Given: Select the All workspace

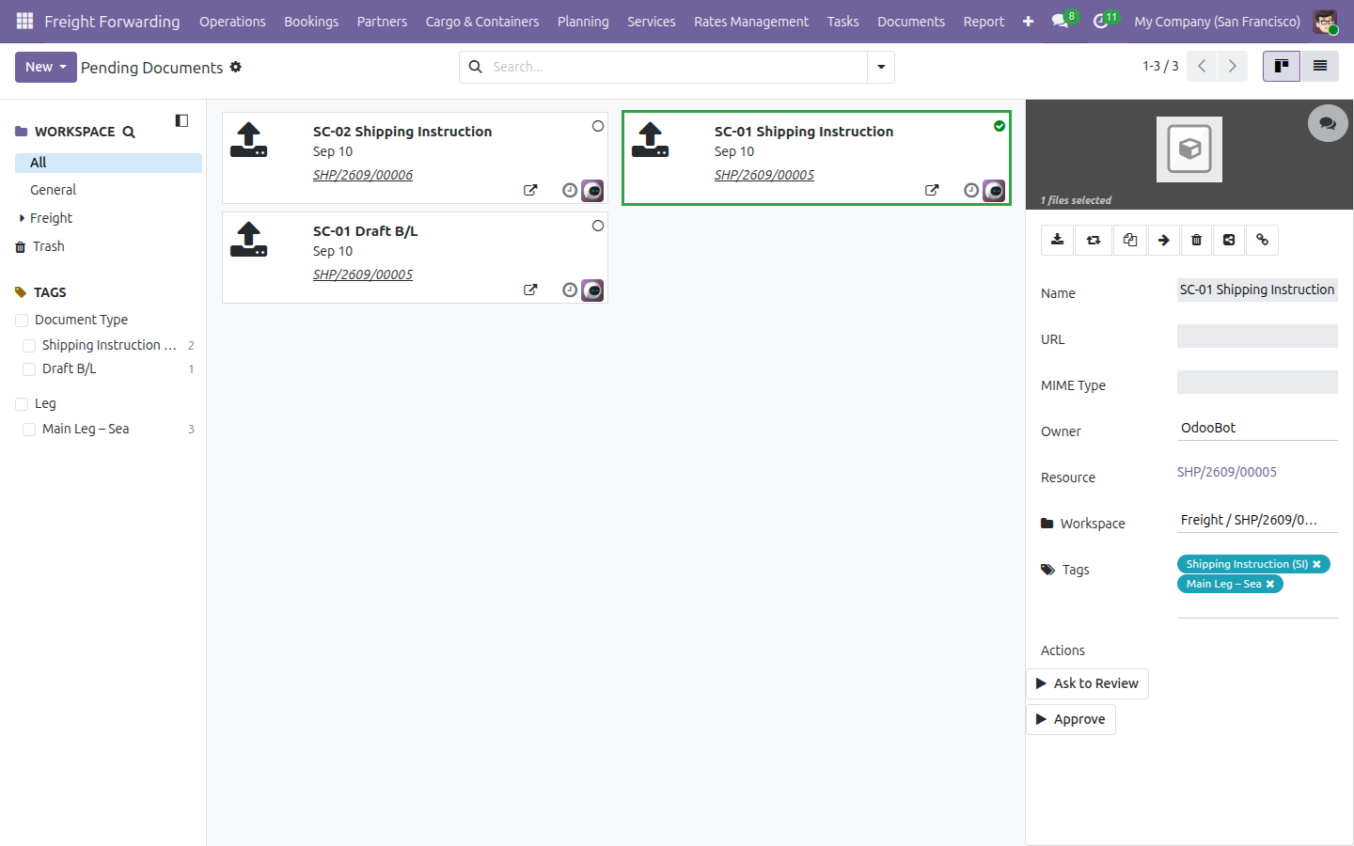Looking at the screenshot, I should point(108,163).
